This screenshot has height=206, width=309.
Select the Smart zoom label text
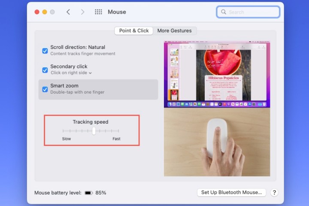(64, 86)
